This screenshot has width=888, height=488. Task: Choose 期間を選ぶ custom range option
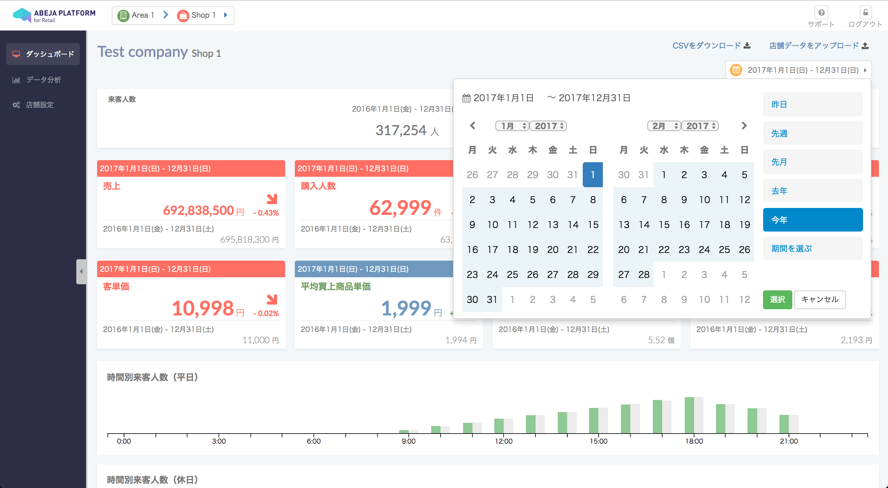point(813,249)
